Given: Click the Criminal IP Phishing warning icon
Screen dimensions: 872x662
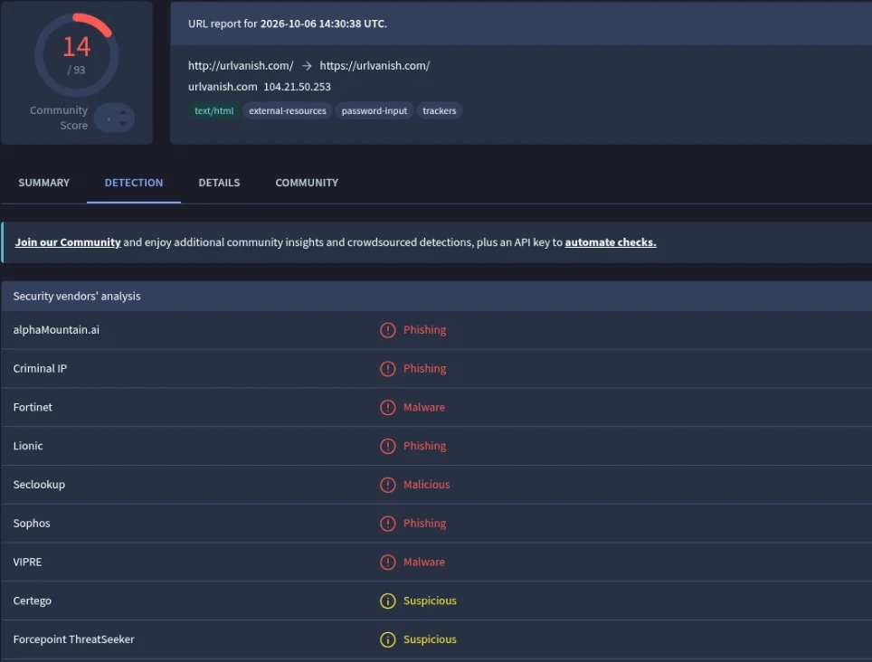Looking at the screenshot, I should pyautogui.click(x=388, y=368).
